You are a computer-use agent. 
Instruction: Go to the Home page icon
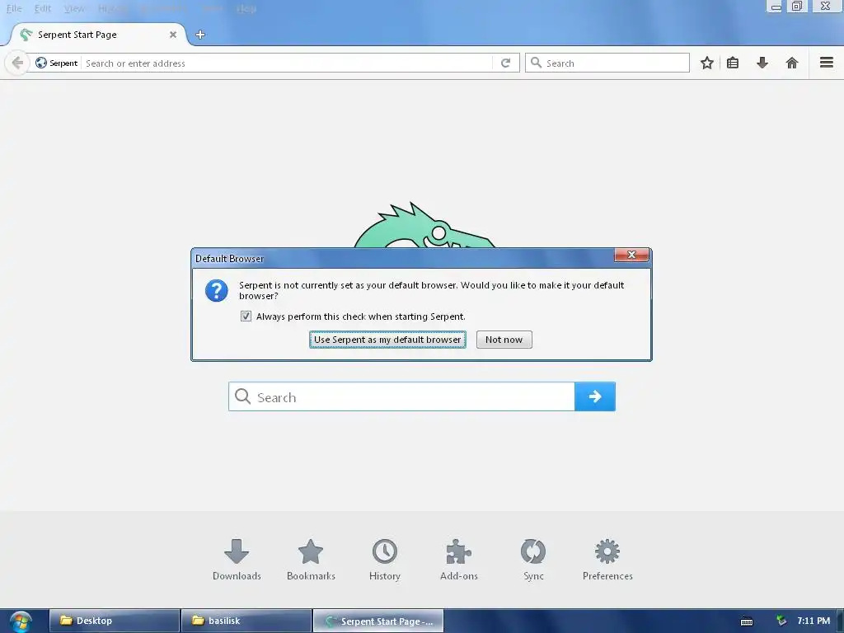(792, 63)
